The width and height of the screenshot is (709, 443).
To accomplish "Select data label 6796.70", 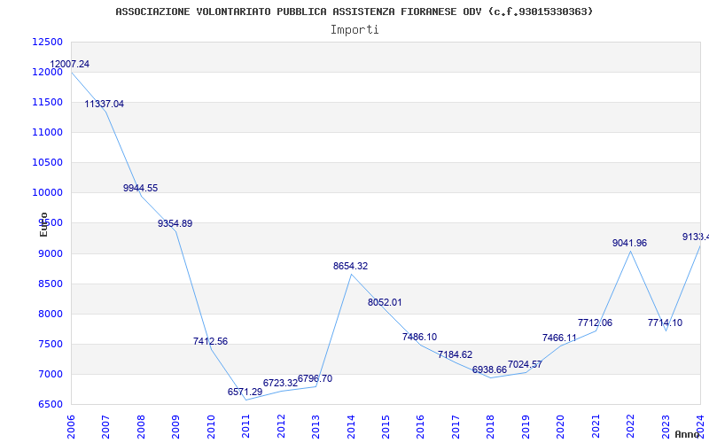I will [316, 379].
